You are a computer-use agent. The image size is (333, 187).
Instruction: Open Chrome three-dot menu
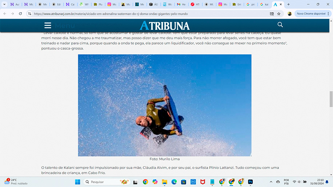coord(328,13)
